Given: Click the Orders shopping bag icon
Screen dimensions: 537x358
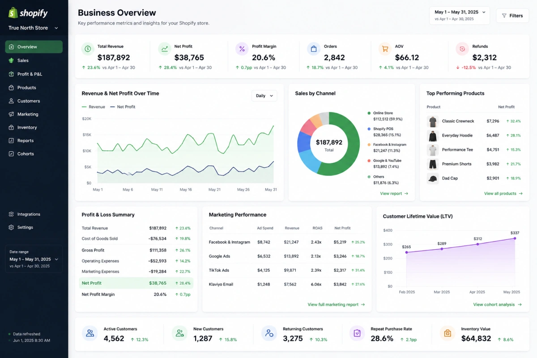Looking at the screenshot, I should click(314, 49).
